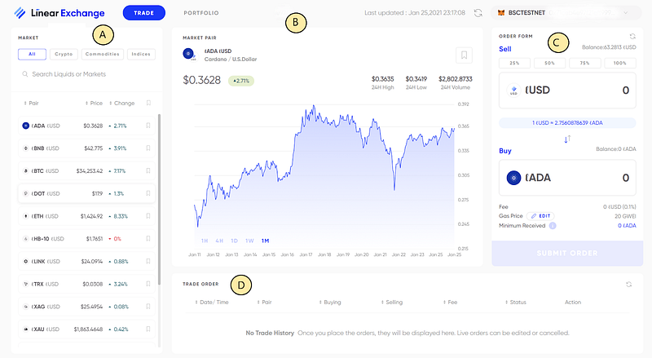Sort trade orders by Date/Time
The height and width of the screenshot is (358, 652).
point(212,303)
